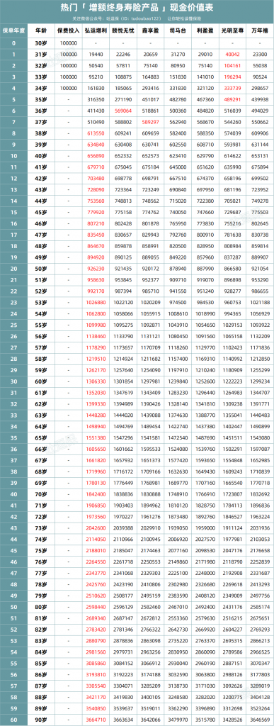This screenshot has width=274, height=726.
Task: Click the title 增额终身寿险产品 现金价值表
Action: tap(137, 7)
